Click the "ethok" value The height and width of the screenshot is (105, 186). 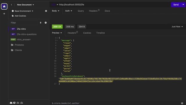[67, 61]
